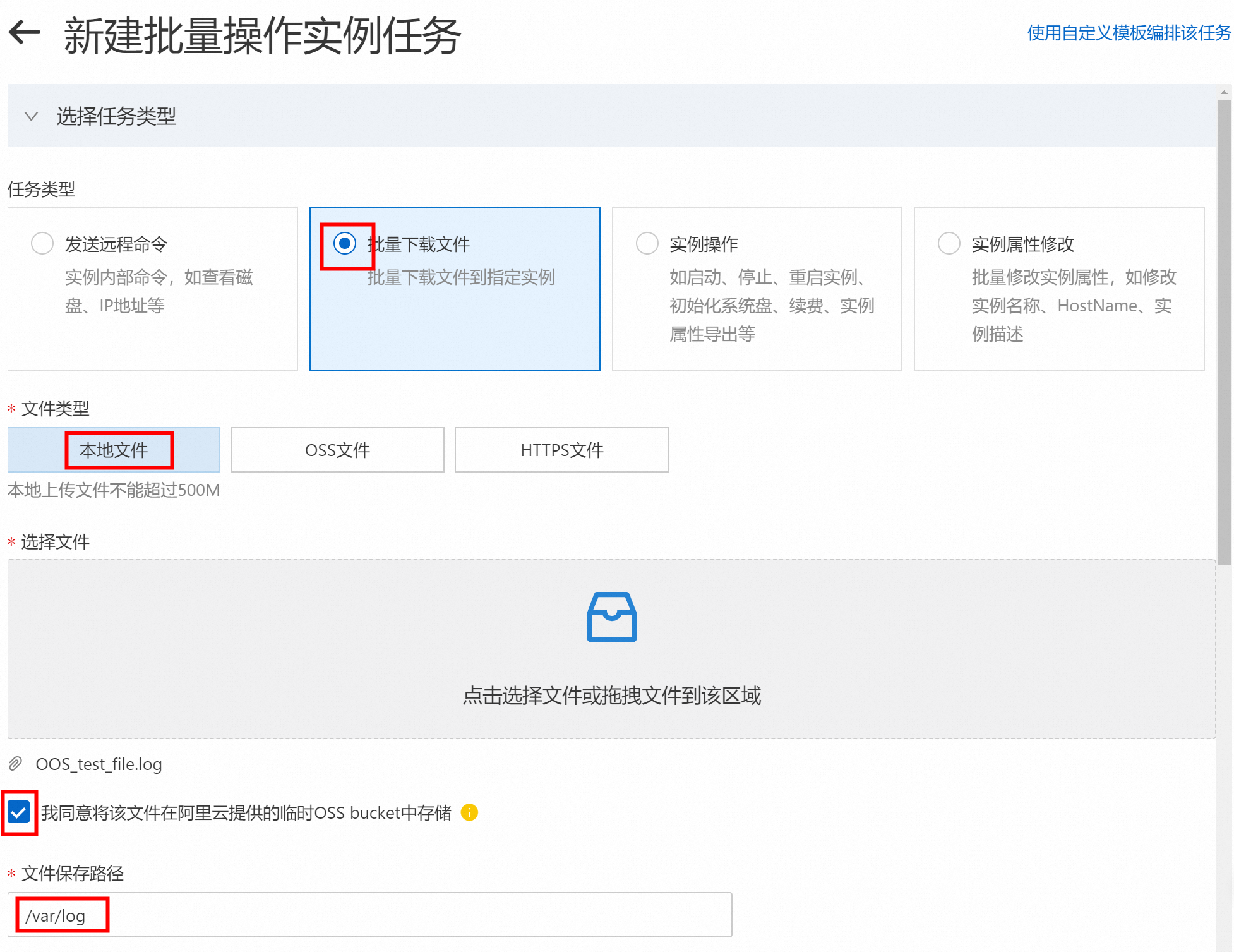Click the inbox upload icon
This screenshot has width=1234, height=952.
tap(611, 617)
